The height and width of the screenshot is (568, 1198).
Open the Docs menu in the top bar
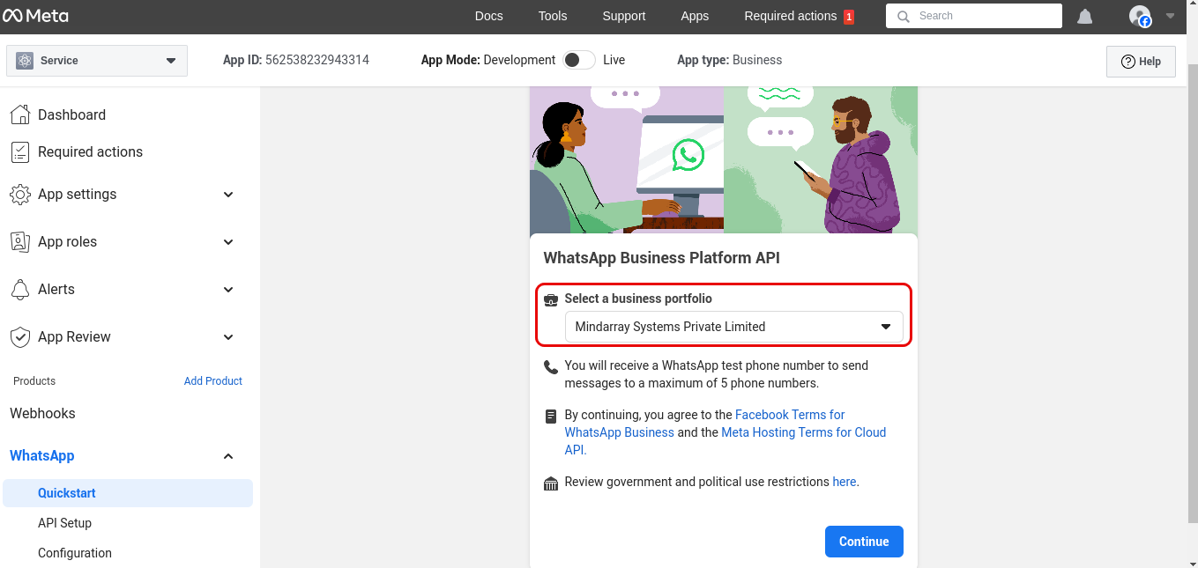coord(488,15)
